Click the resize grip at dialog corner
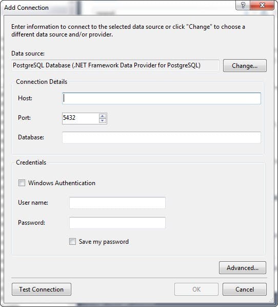278x307 pixels. point(271,300)
